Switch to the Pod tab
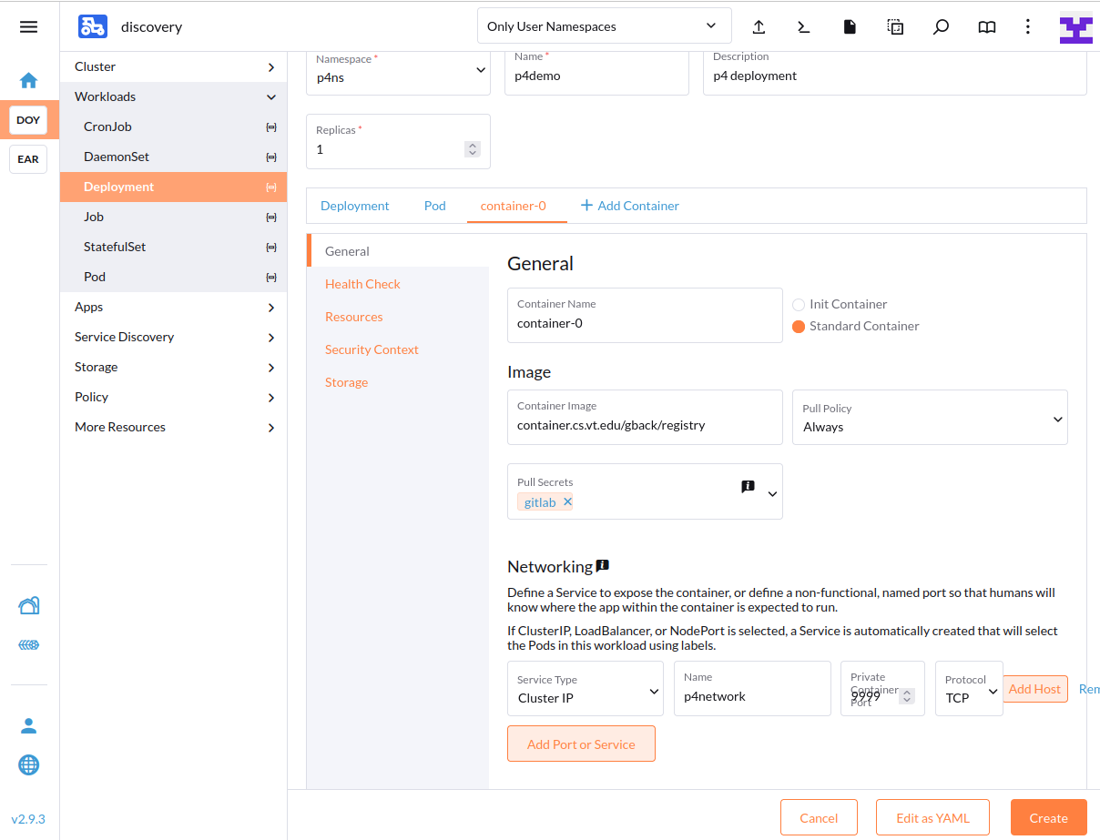The height and width of the screenshot is (840, 1100). [x=434, y=206]
